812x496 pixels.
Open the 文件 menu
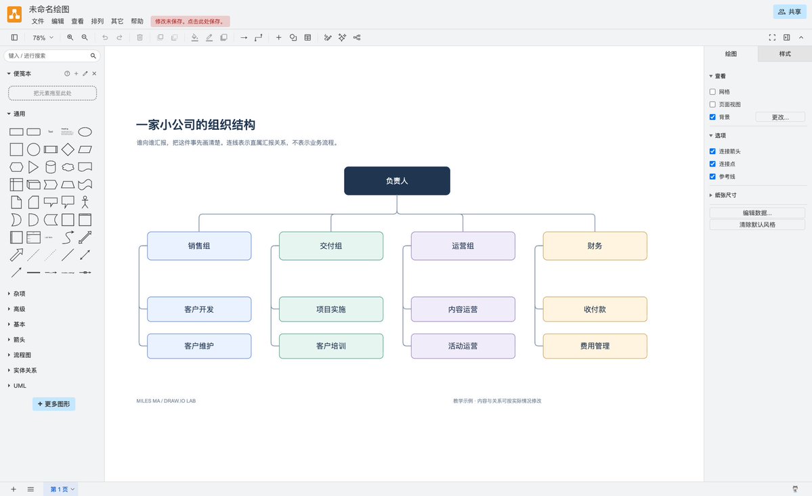[38, 21]
